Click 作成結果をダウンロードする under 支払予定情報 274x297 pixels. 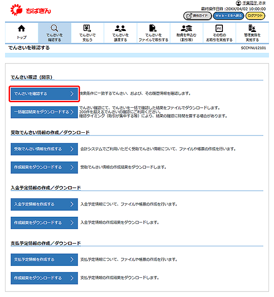44,278
